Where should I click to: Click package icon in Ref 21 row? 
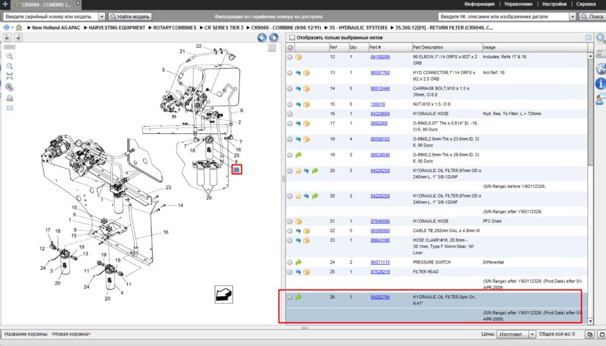tap(298, 222)
